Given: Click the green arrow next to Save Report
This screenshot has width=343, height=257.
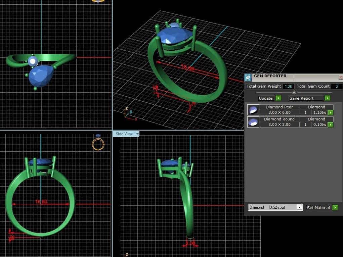Looking at the screenshot, I should (327, 98).
